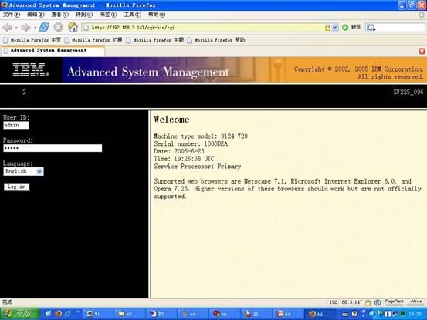Open the 编辑 (Edit) menu
This screenshot has width=427, height=320.
[x=36, y=15]
